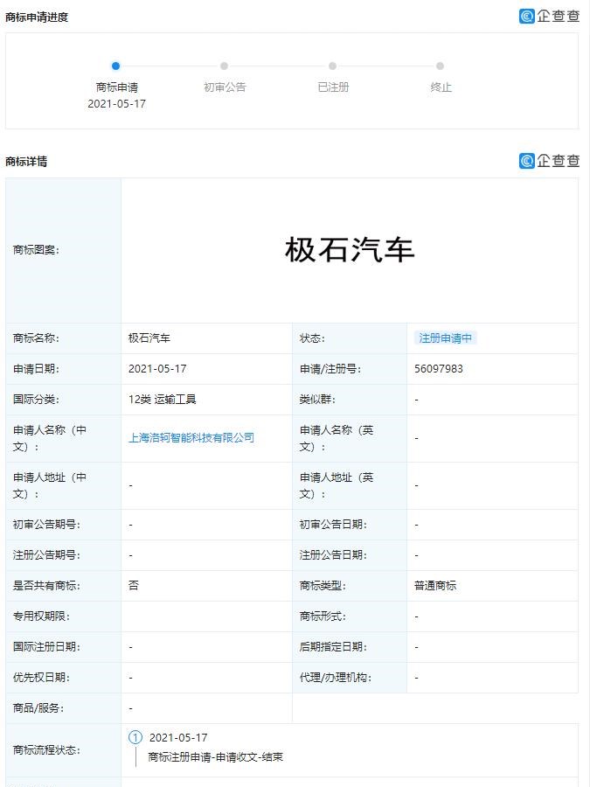The width and height of the screenshot is (590, 787).
Task: Open applicant link 上海洛轲智能科技有限公司
Action: pos(191,438)
